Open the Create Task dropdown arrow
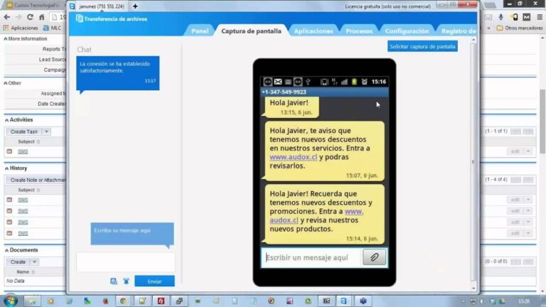The height and width of the screenshot is (307, 546). click(46, 131)
